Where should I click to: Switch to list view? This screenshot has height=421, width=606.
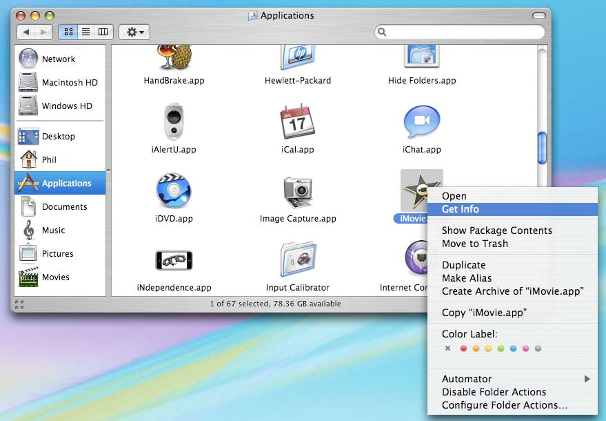pyautogui.click(x=85, y=32)
